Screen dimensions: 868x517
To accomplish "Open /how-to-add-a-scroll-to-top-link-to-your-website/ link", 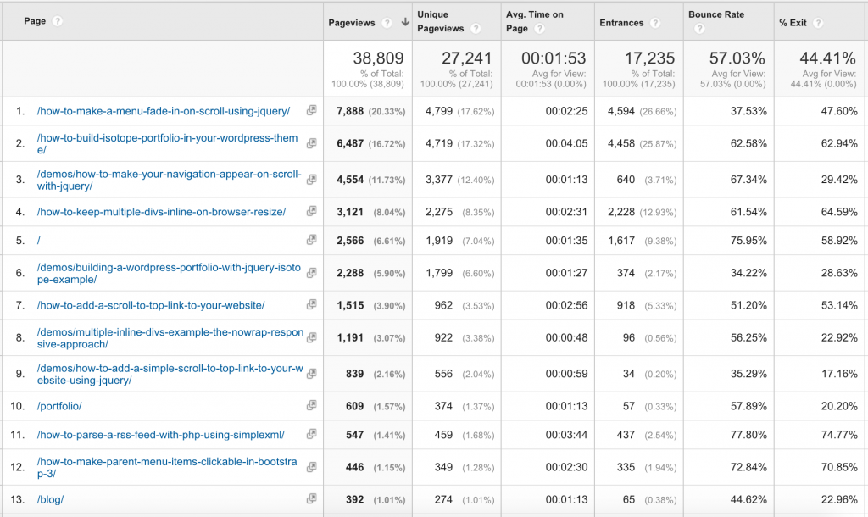I will click(151, 305).
